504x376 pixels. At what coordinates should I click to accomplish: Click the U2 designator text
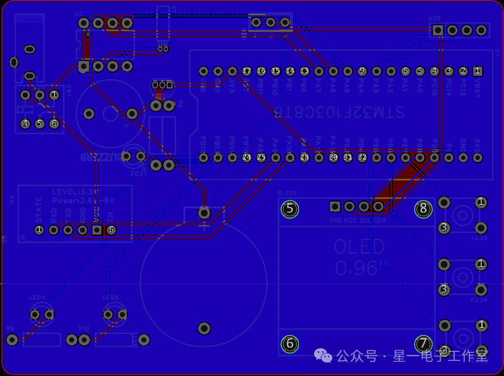coord(79,13)
